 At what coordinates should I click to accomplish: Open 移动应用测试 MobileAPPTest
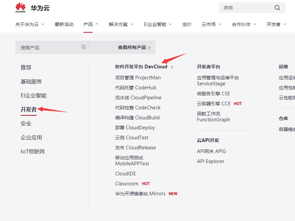pos(132,161)
